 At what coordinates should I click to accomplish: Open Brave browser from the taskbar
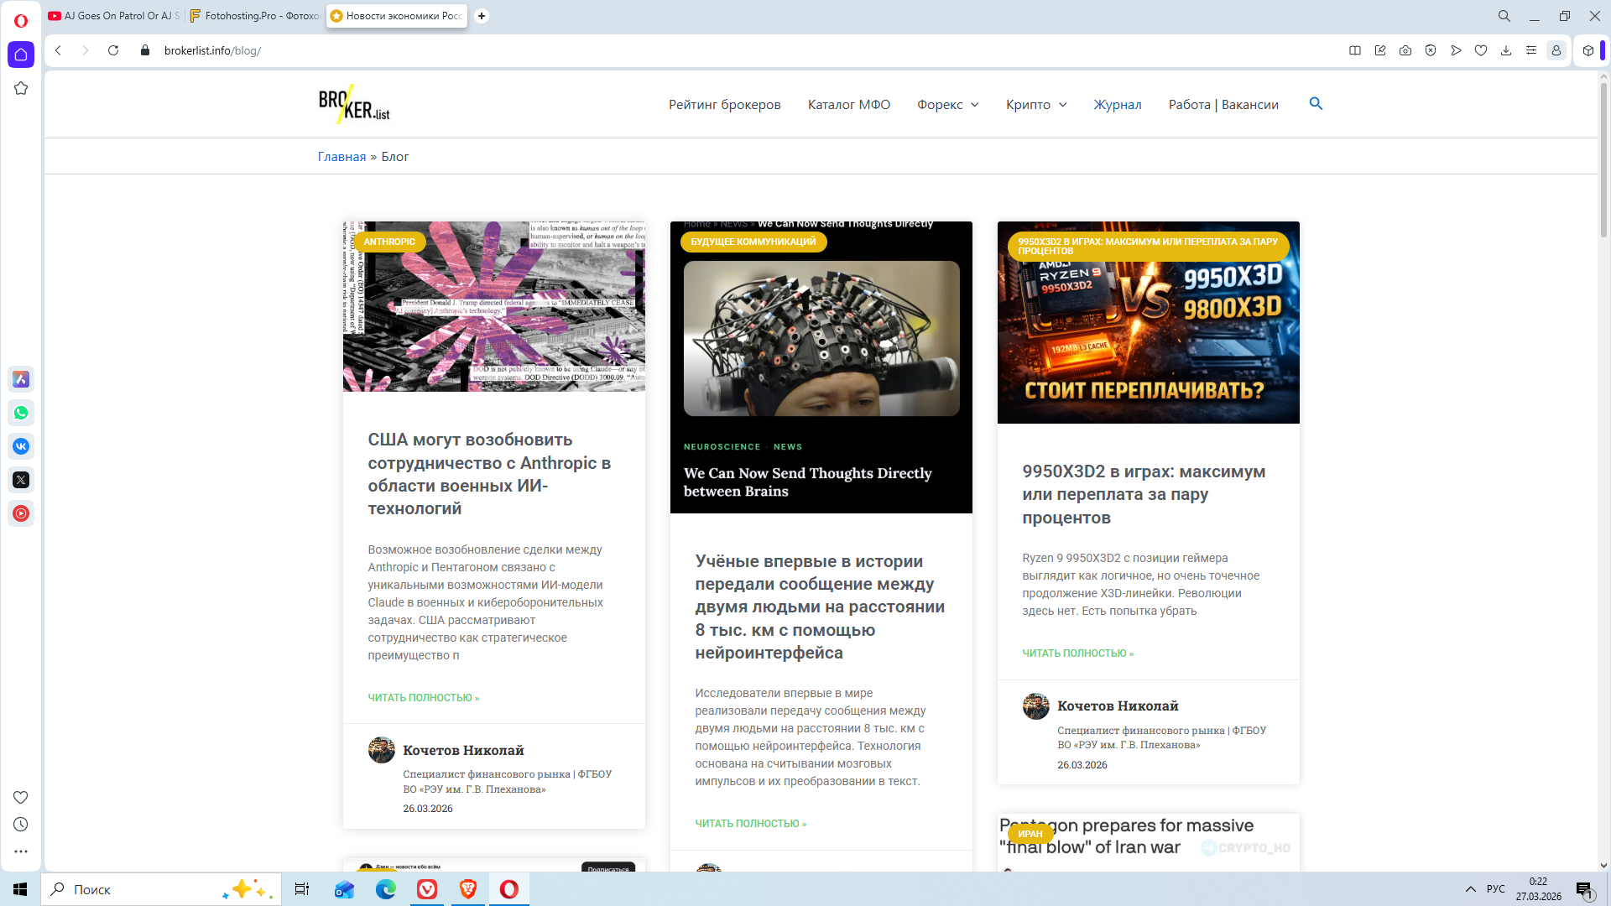click(468, 889)
